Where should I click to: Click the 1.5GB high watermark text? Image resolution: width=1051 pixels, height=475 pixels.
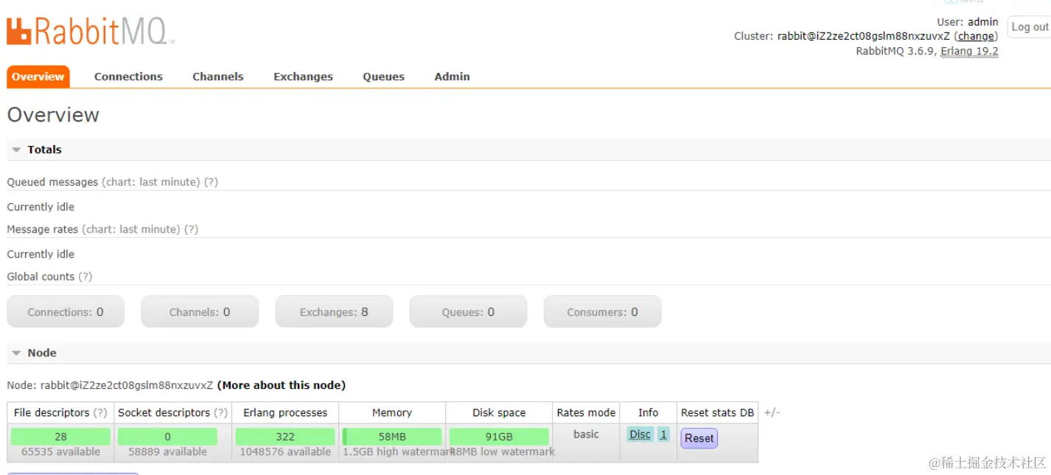(397, 452)
